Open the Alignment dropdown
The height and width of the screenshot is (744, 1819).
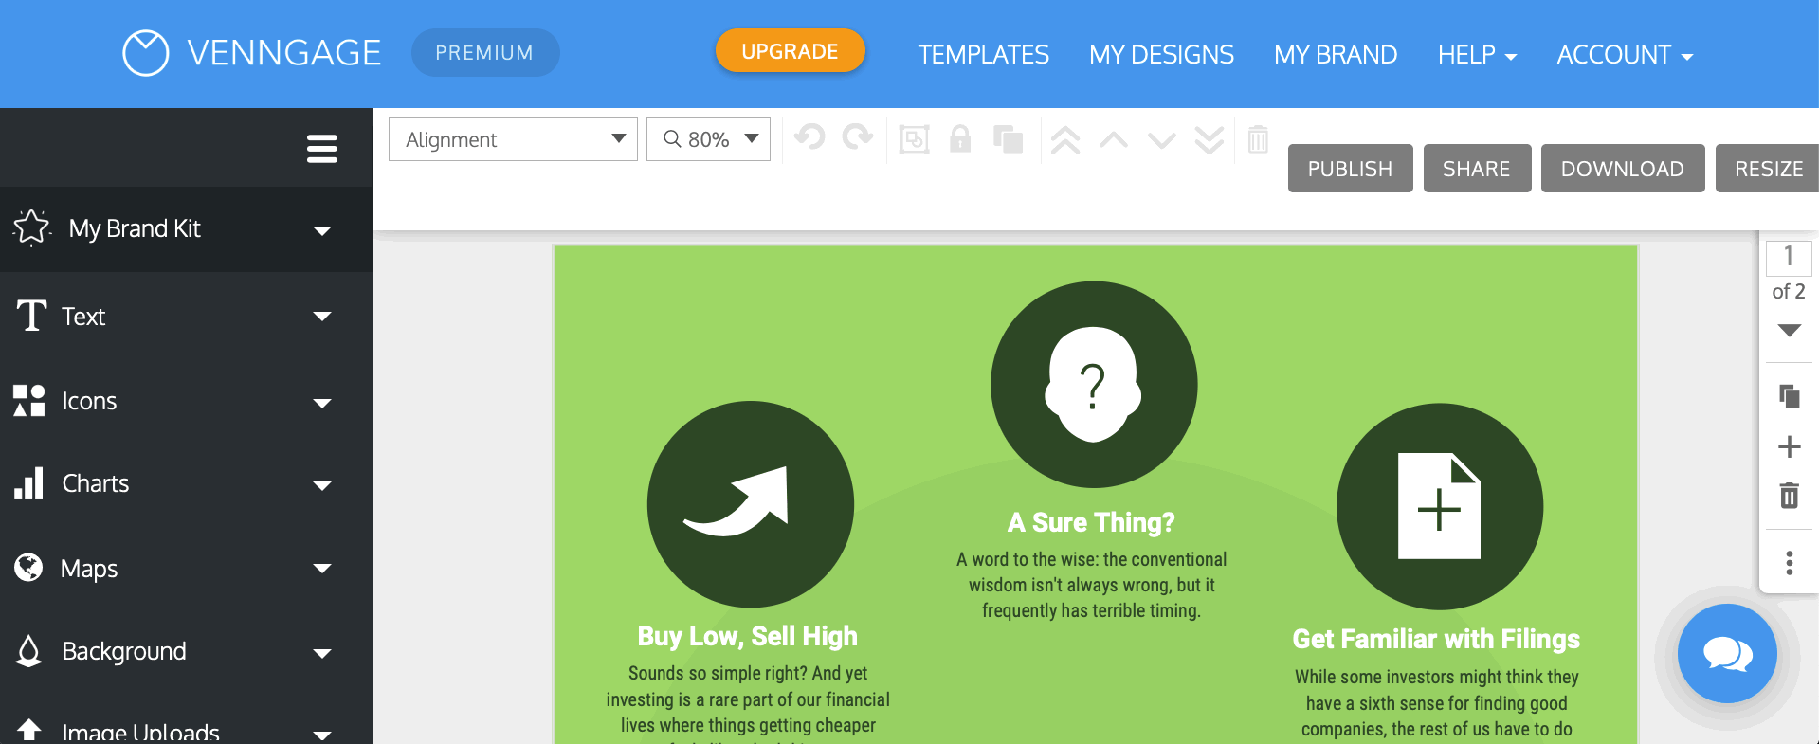[513, 139]
